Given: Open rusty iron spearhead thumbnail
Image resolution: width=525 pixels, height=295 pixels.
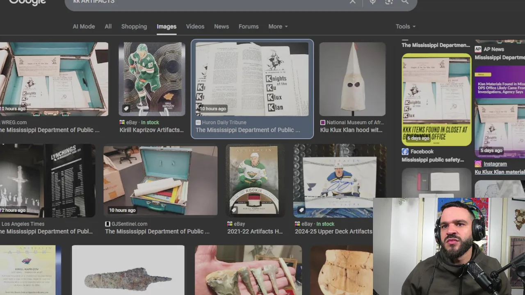Looking at the screenshot, I should coord(128,270).
